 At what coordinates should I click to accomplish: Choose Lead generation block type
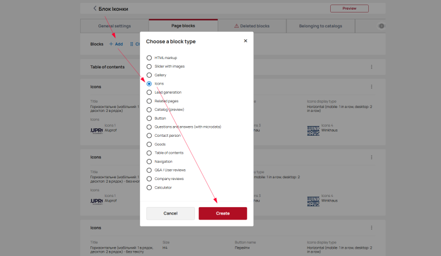[x=149, y=93]
